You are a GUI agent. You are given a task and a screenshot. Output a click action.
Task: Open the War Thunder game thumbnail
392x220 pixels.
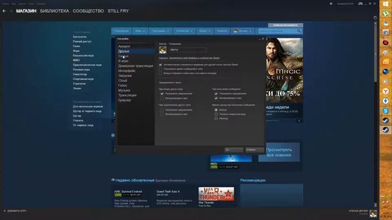point(216,194)
